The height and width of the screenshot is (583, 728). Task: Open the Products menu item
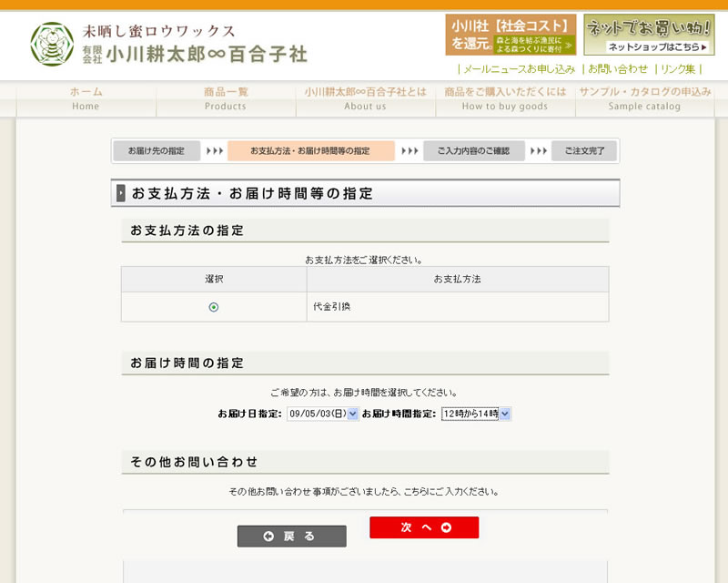pyautogui.click(x=226, y=98)
